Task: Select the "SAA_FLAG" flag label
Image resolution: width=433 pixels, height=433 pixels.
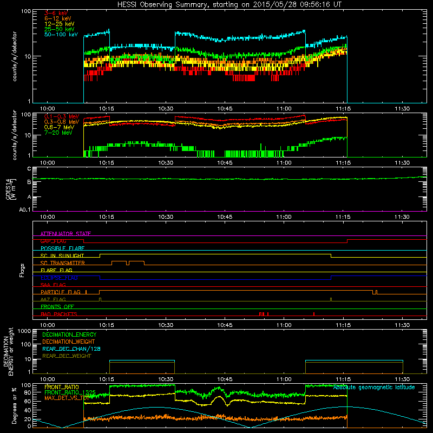Action: click(53, 285)
